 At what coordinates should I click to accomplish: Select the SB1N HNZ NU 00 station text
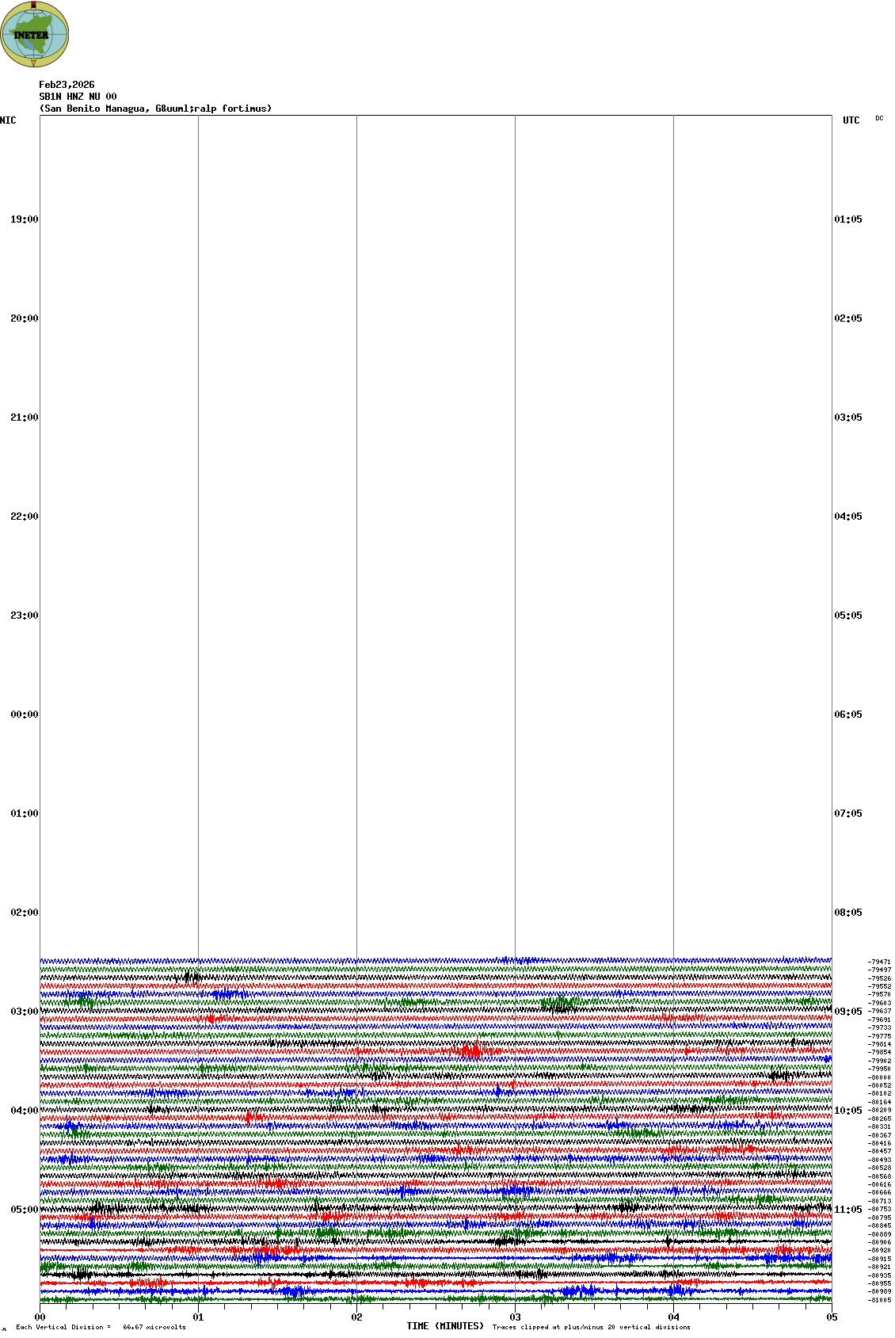click(x=78, y=97)
